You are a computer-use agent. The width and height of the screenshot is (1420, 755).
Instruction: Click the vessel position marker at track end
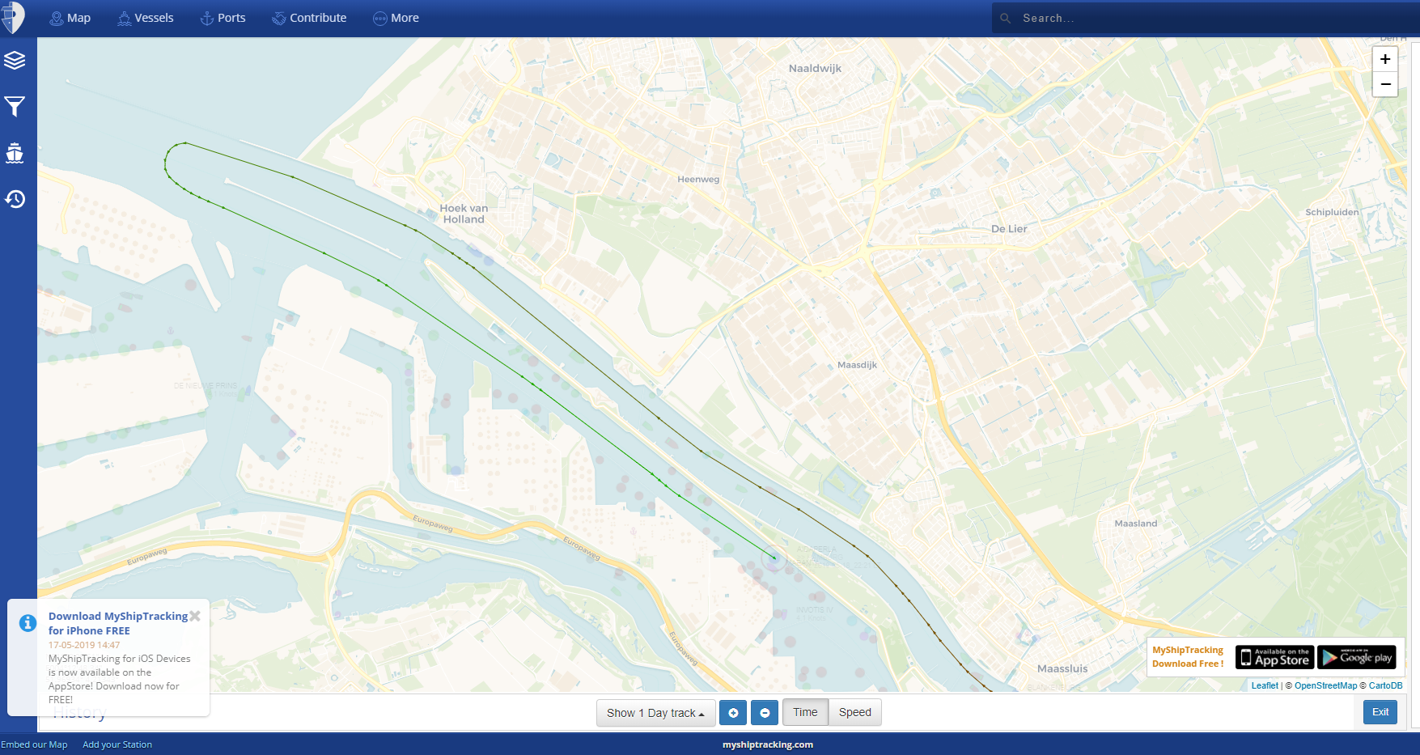coord(774,558)
